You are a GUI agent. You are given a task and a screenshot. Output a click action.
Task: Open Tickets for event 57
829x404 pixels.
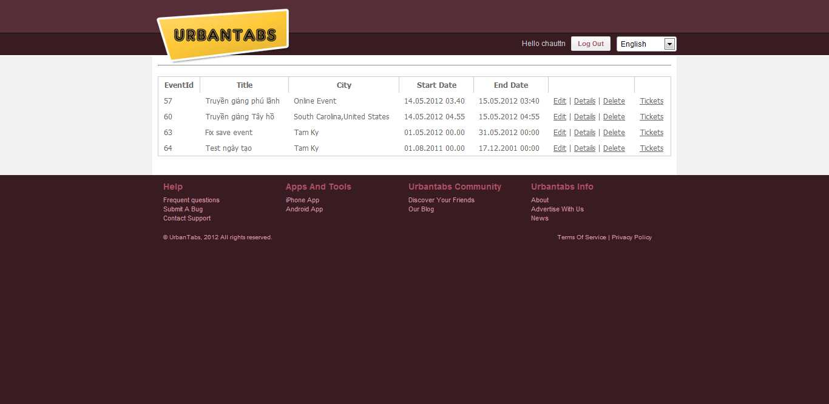(x=651, y=101)
